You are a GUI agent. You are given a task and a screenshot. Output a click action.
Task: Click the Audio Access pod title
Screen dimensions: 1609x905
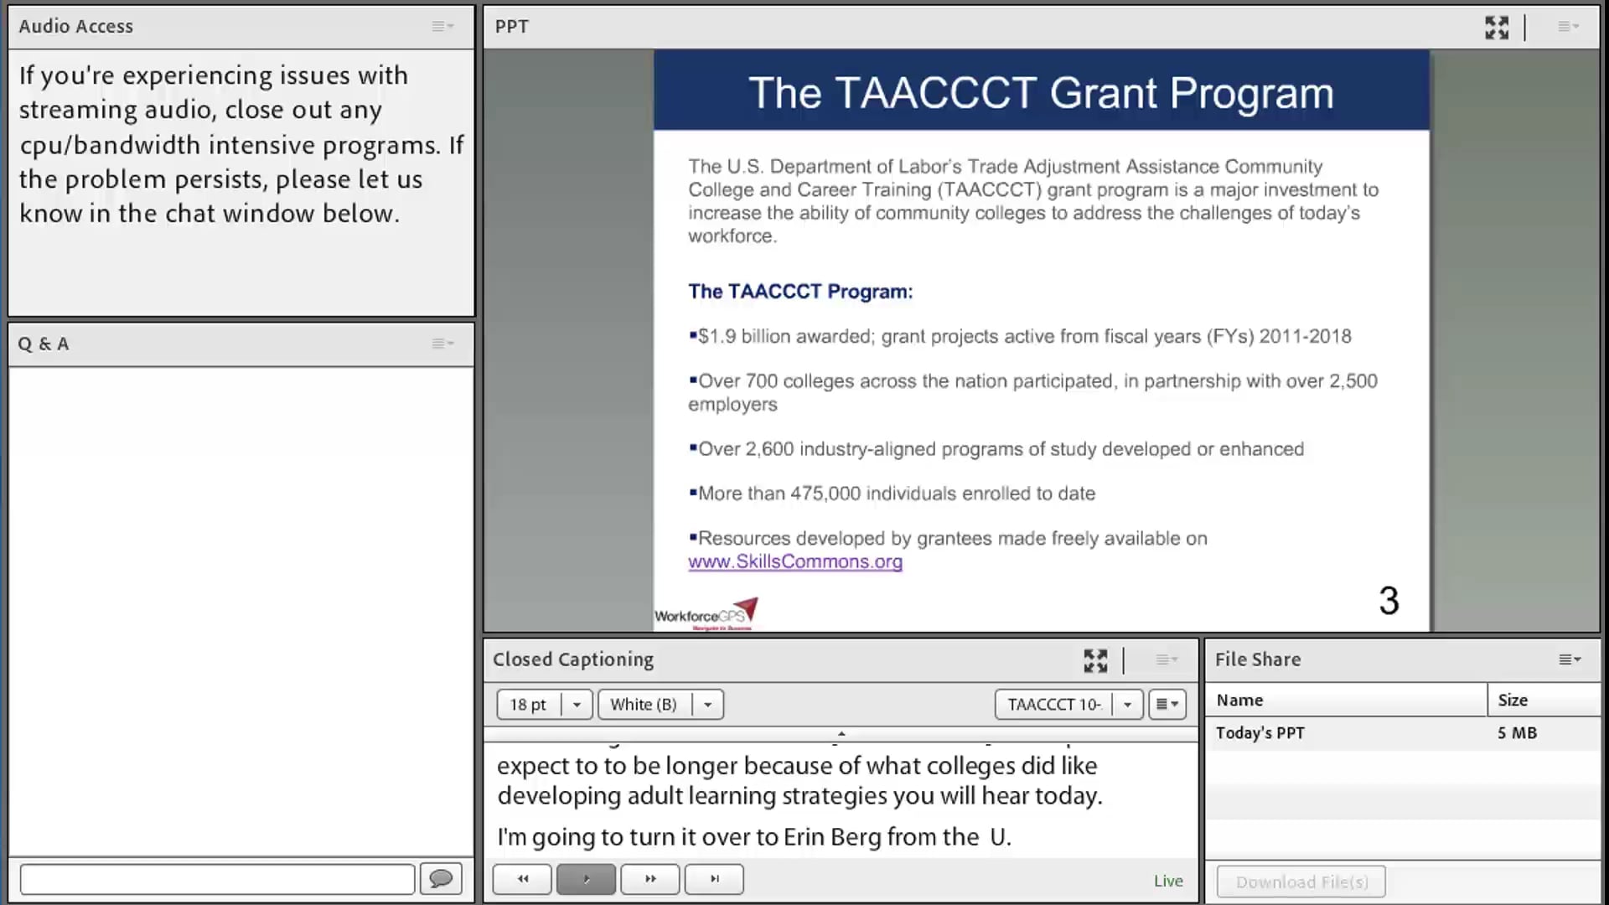pyautogui.click(x=76, y=27)
